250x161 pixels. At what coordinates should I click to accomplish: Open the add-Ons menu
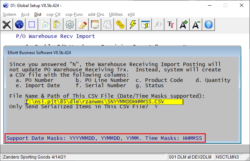96,14
